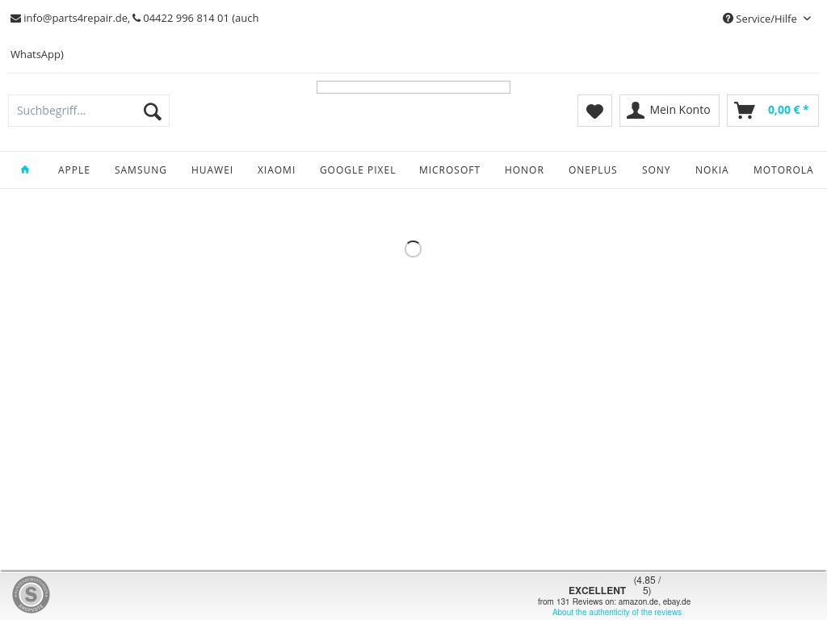The height and width of the screenshot is (620, 827).
Task: Go to the Xiaomi category
Action: (276, 170)
